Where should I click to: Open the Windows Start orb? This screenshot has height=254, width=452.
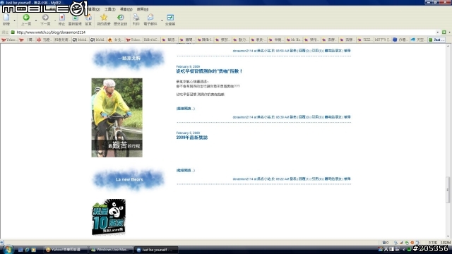tap(8, 249)
